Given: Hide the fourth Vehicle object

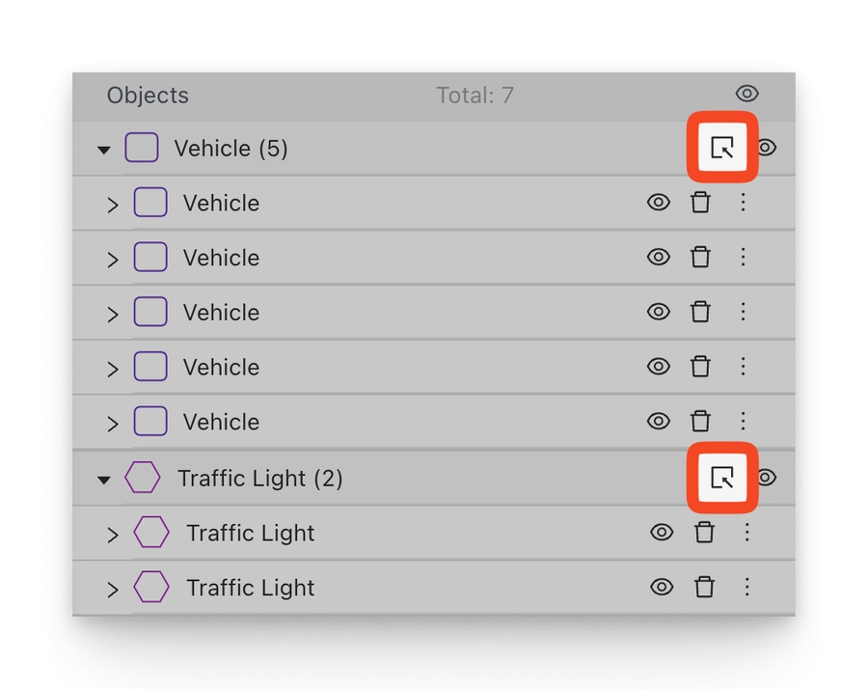Looking at the screenshot, I should 659,367.
